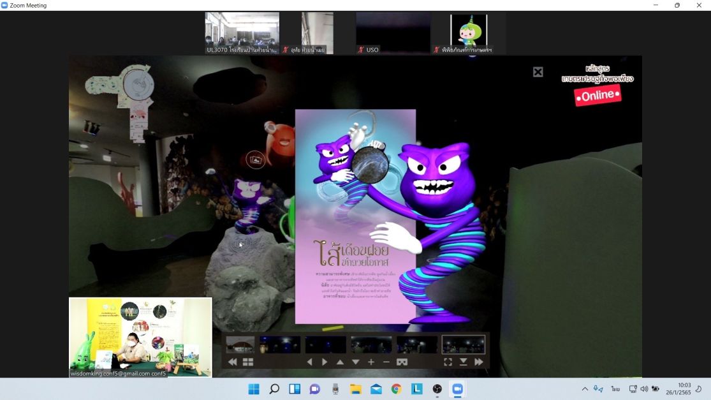Image resolution: width=711 pixels, height=400 pixels.
Task: Open the Windows Start menu
Action: coord(254,389)
